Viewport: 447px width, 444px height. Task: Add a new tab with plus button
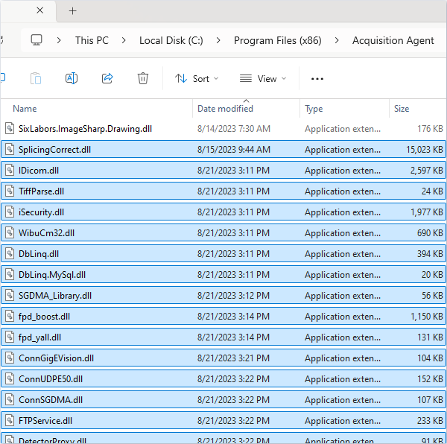(x=72, y=11)
